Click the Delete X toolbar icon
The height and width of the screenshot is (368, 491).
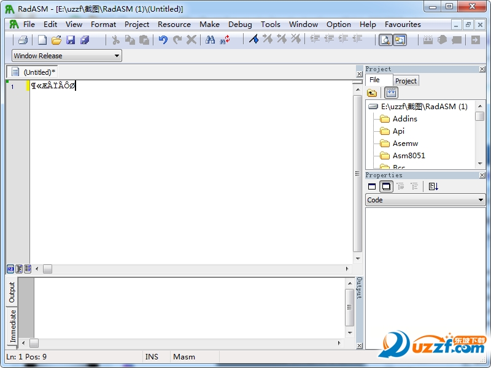pyautogui.click(x=191, y=40)
